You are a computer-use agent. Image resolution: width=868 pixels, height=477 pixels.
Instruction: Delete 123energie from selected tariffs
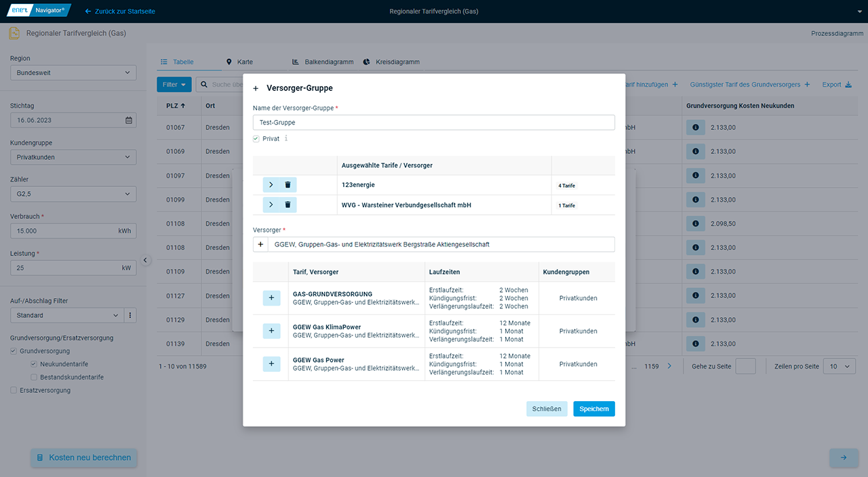pyautogui.click(x=288, y=185)
